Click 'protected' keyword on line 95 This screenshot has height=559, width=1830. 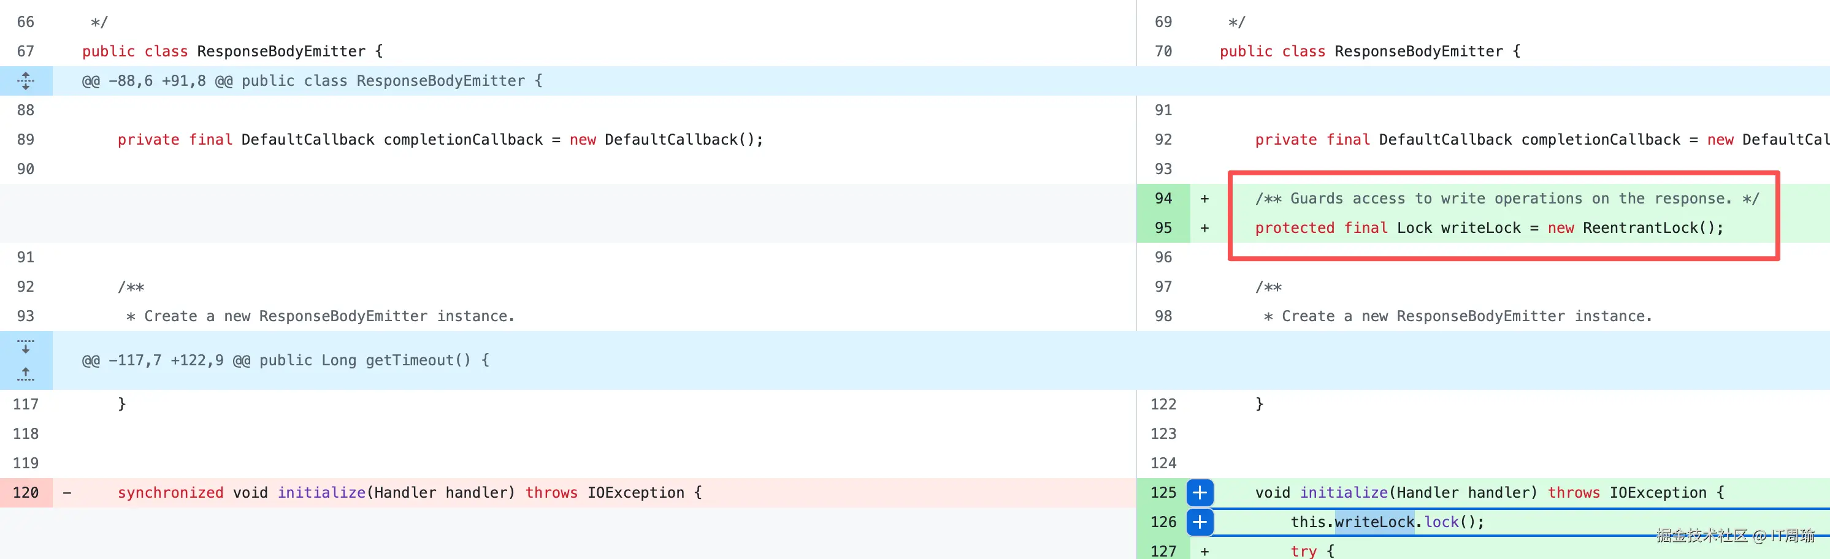tap(1295, 228)
